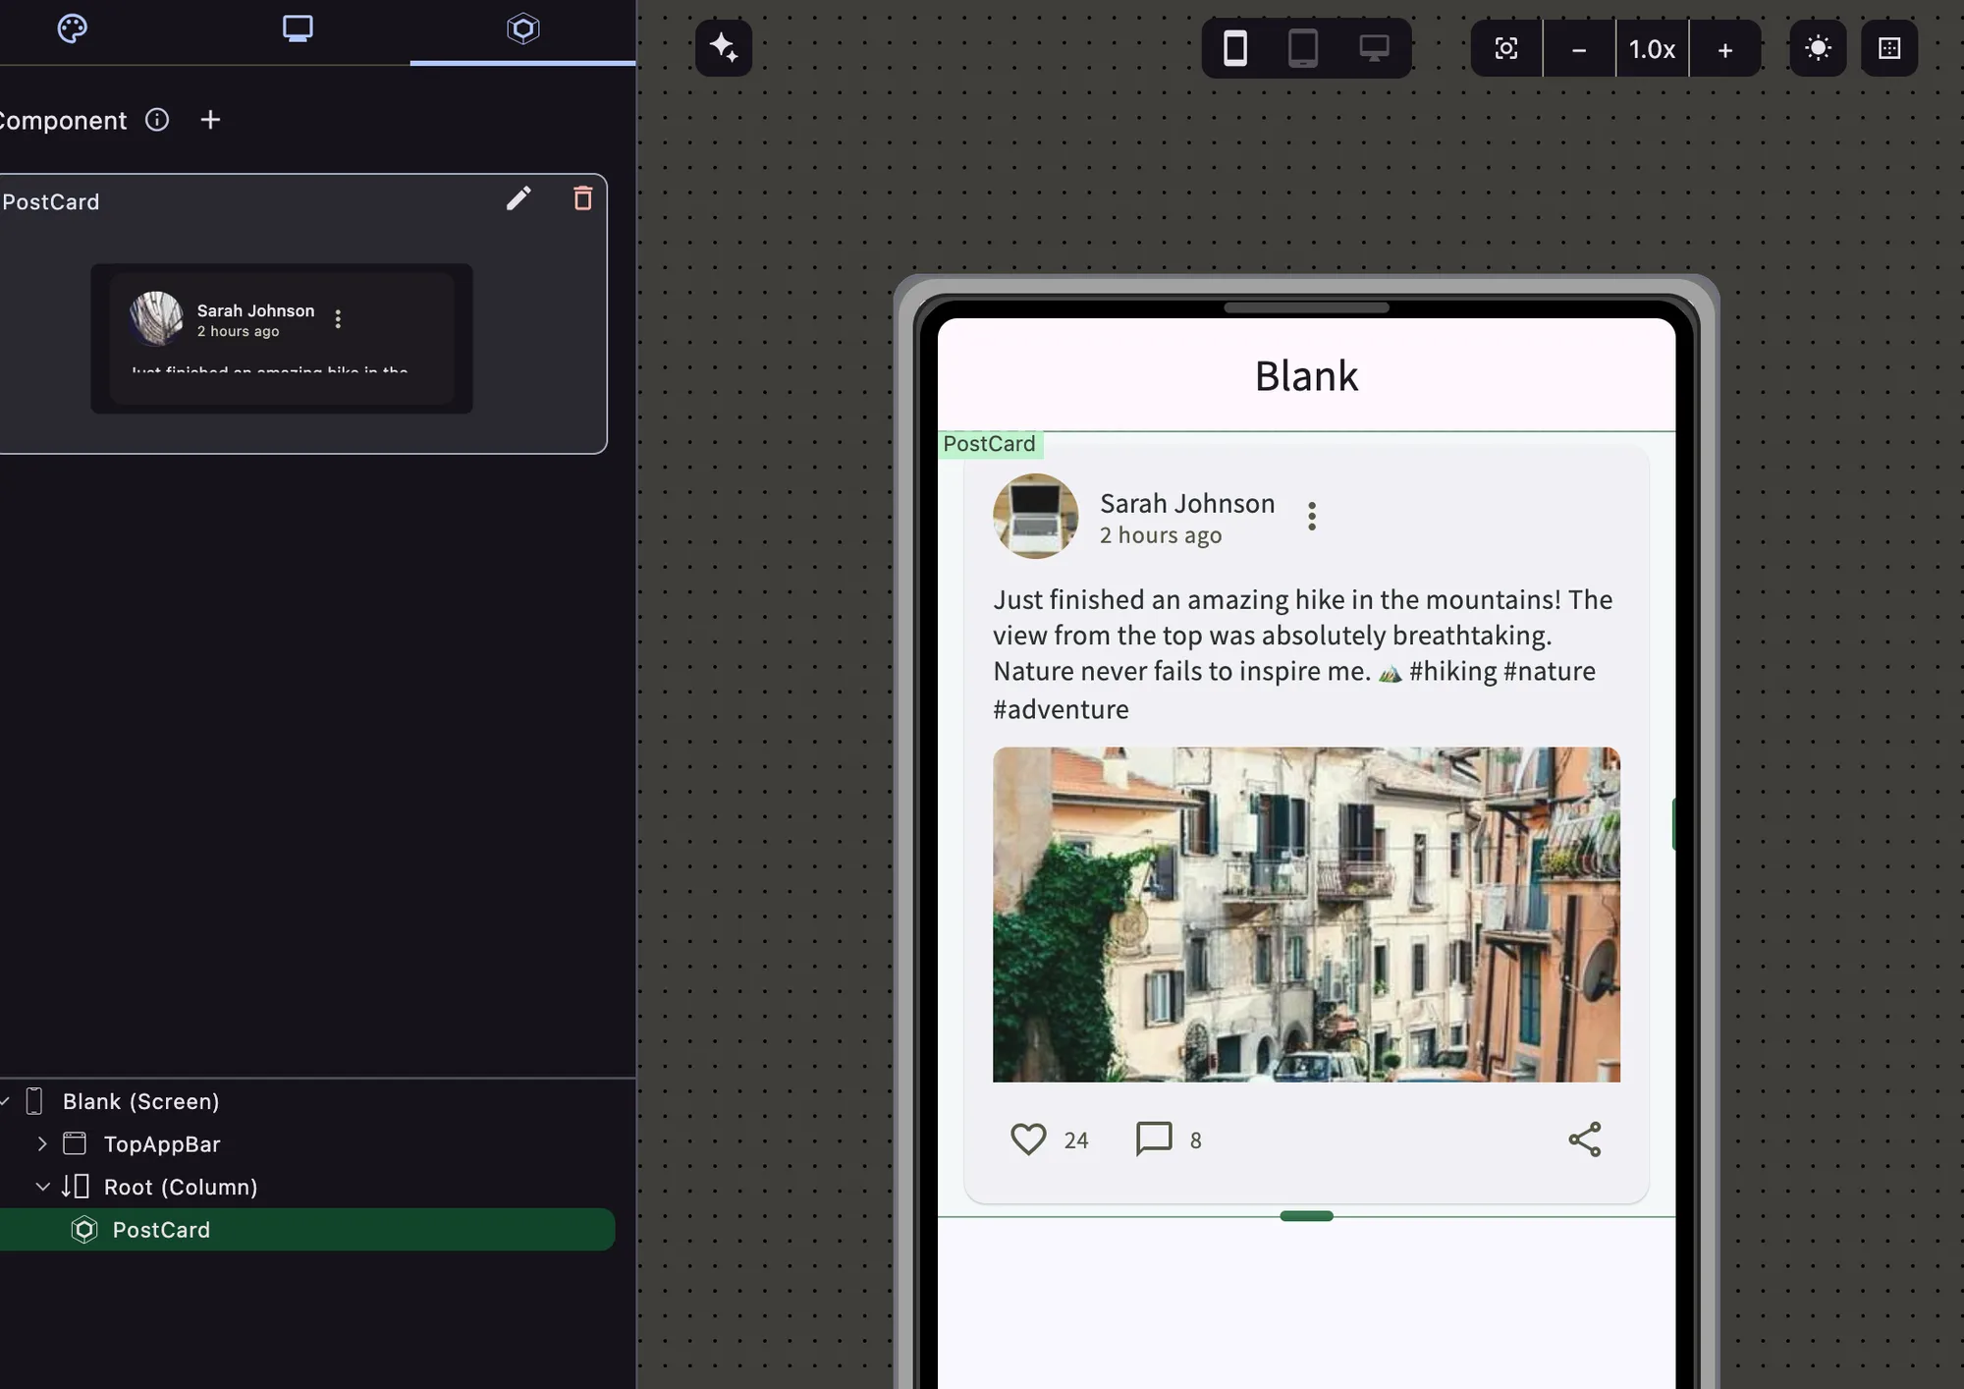Select the component hexagon tab
This screenshot has height=1389, width=1964.
click(522, 28)
